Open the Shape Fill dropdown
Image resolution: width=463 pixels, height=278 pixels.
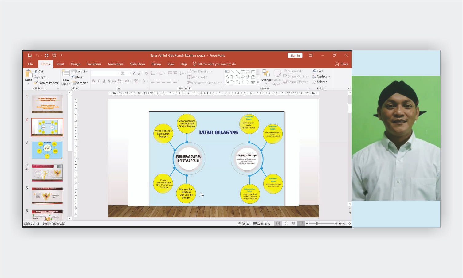(294, 71)
